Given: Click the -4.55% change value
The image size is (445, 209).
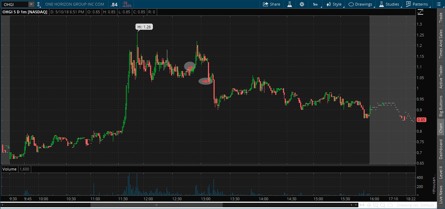Looking at the screenshot, I should click(127, 6).
